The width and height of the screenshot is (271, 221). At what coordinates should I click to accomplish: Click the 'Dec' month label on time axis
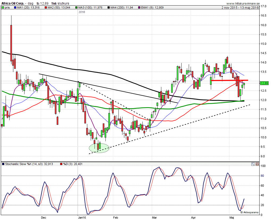(44, 218)
